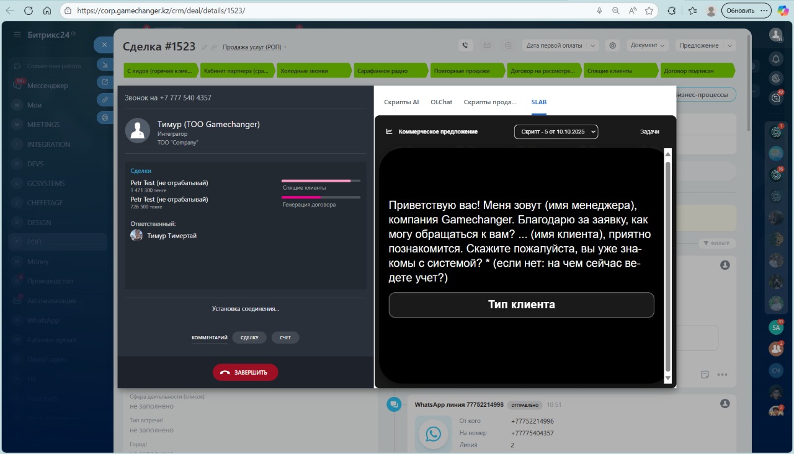Select the SLAB tab

538,102
